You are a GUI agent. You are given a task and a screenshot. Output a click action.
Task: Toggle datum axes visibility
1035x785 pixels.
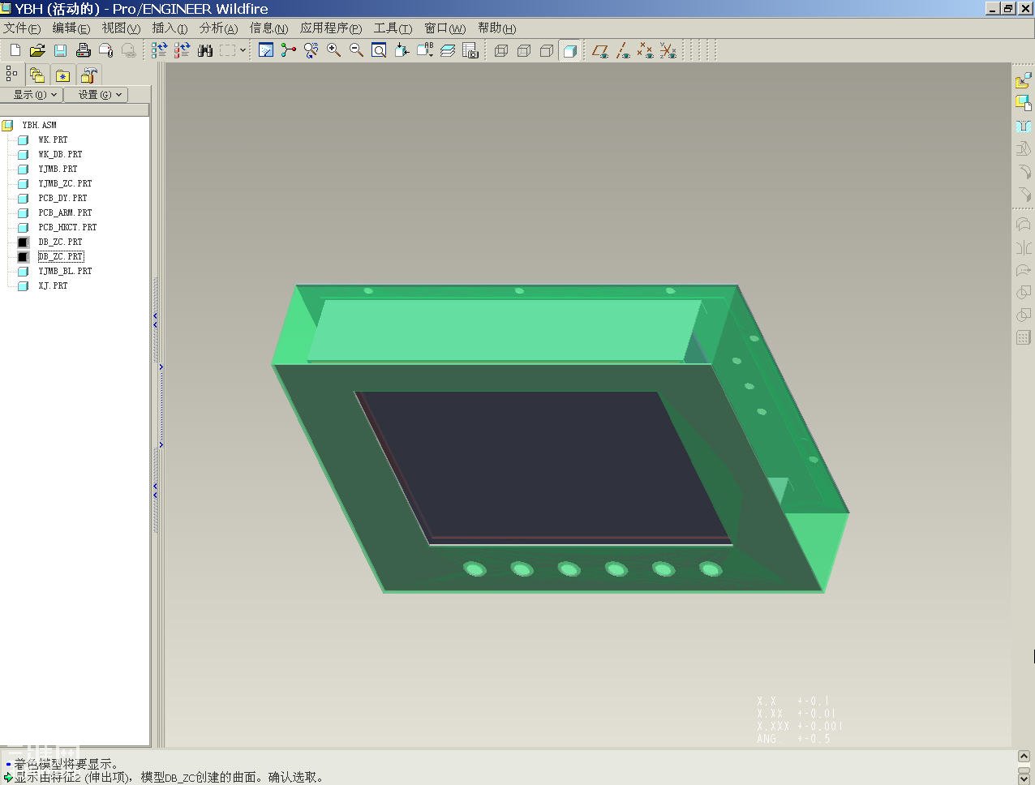tap(623, 50)
